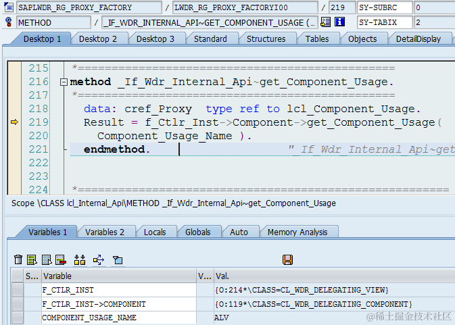Open the Locals tab
The height and width of the screenshot is (325, 455).
pyautogui.click(x=155, y=232)
